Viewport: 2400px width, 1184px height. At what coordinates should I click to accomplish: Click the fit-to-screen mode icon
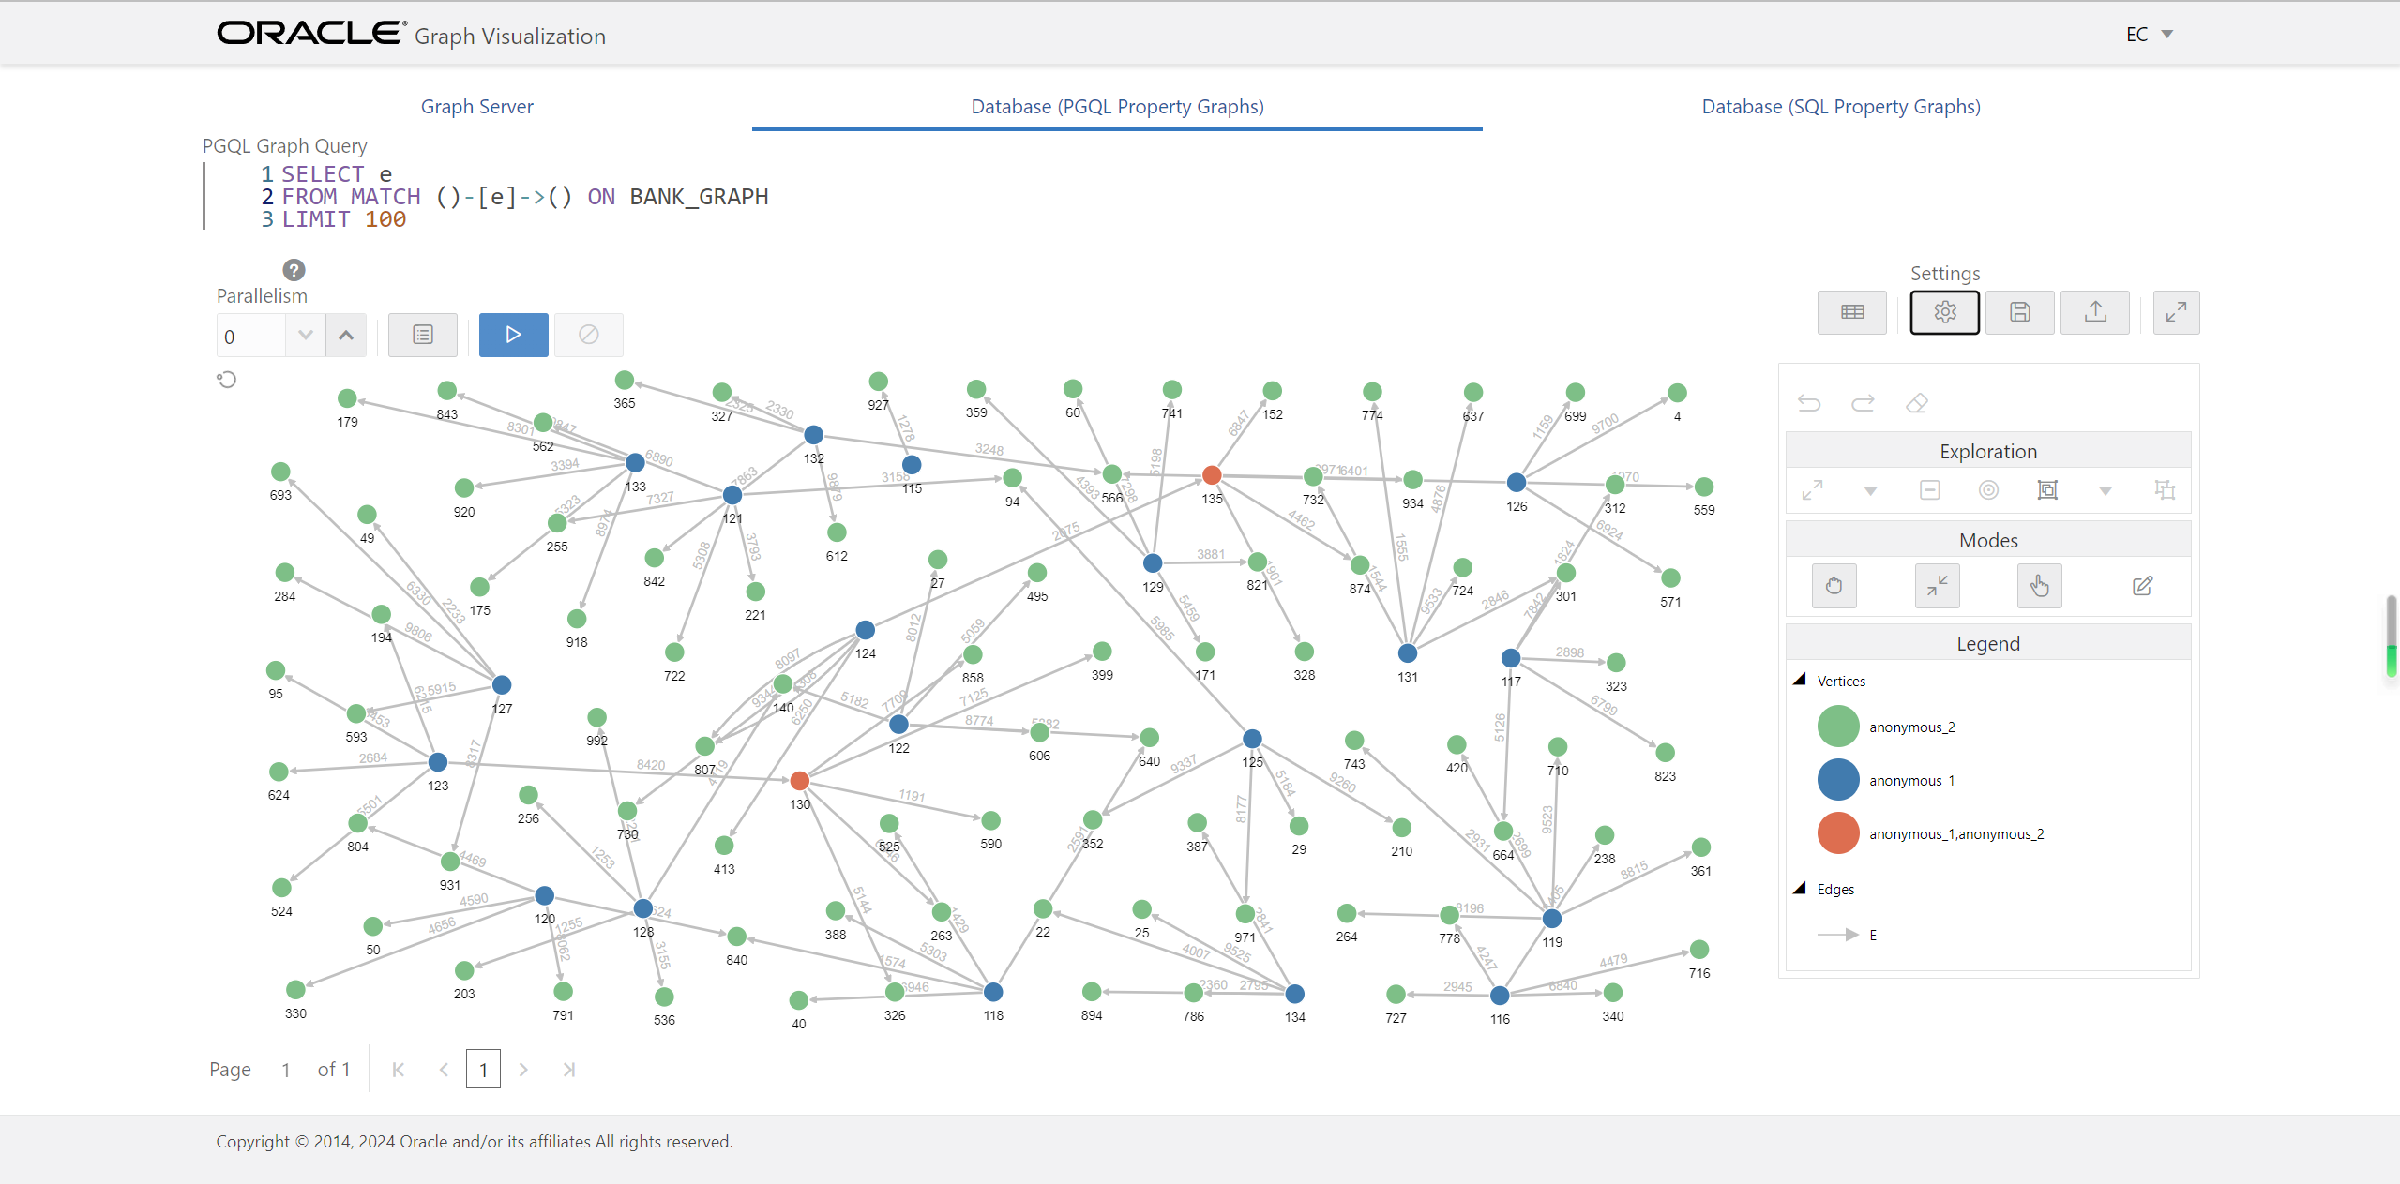point(1937,586)
